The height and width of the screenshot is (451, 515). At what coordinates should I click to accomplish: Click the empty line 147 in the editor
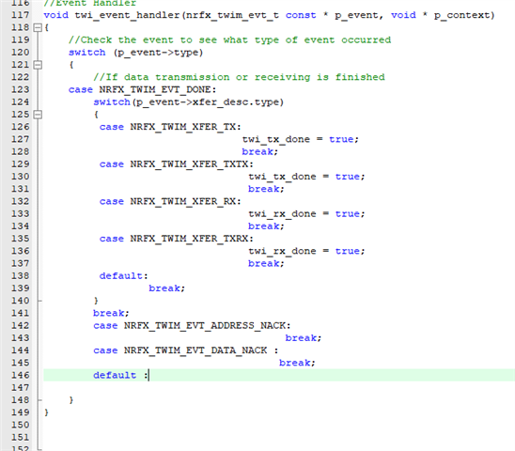(279, 388)
